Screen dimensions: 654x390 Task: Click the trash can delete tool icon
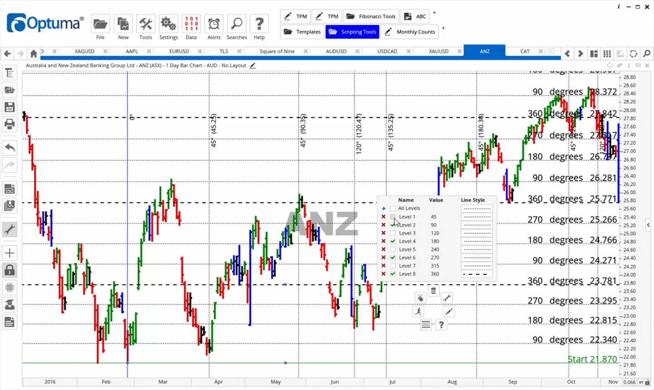433,291
